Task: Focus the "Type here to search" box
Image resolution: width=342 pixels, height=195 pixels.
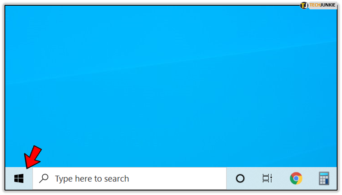Action: 130,178
